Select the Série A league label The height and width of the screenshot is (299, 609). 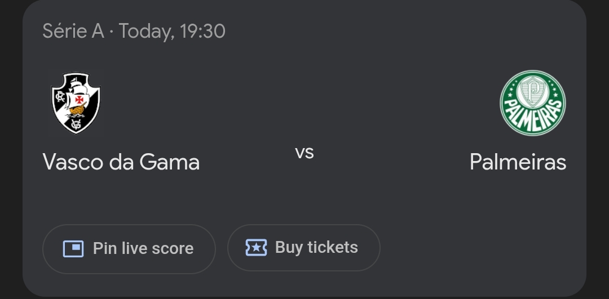click(73, 31)
